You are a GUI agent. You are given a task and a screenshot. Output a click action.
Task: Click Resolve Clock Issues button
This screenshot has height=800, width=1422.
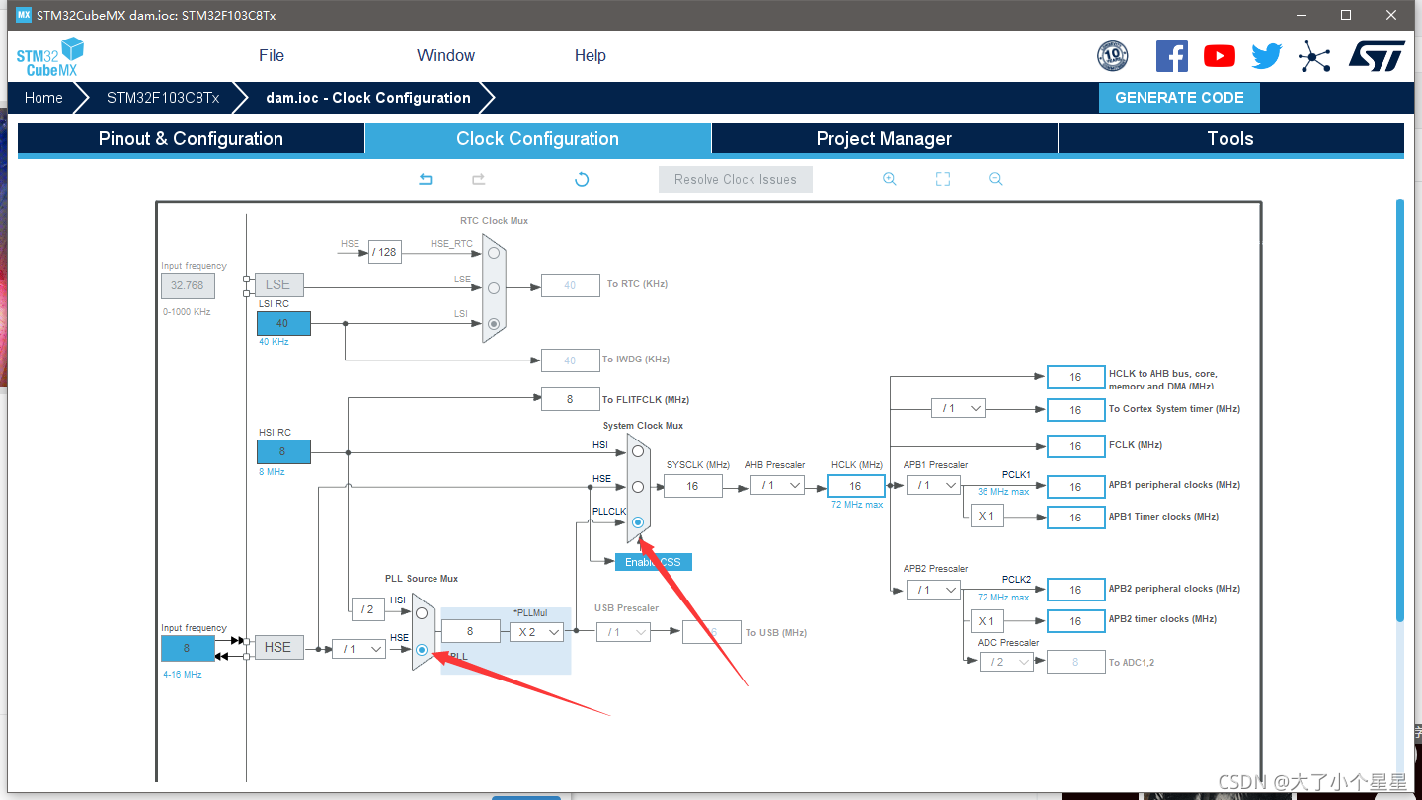[736, 179]
